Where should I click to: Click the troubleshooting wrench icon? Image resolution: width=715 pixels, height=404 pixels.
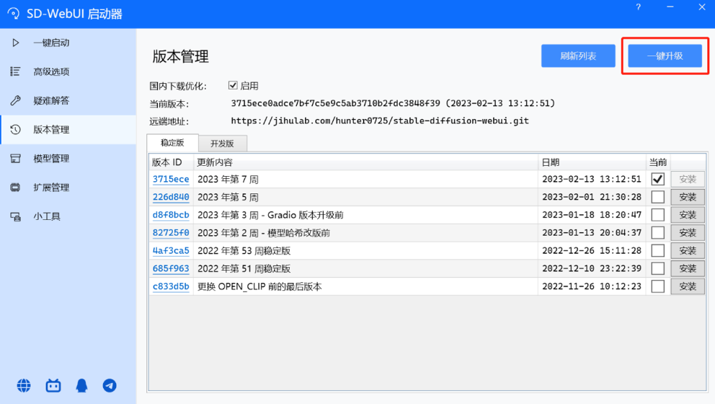(16, 100)
